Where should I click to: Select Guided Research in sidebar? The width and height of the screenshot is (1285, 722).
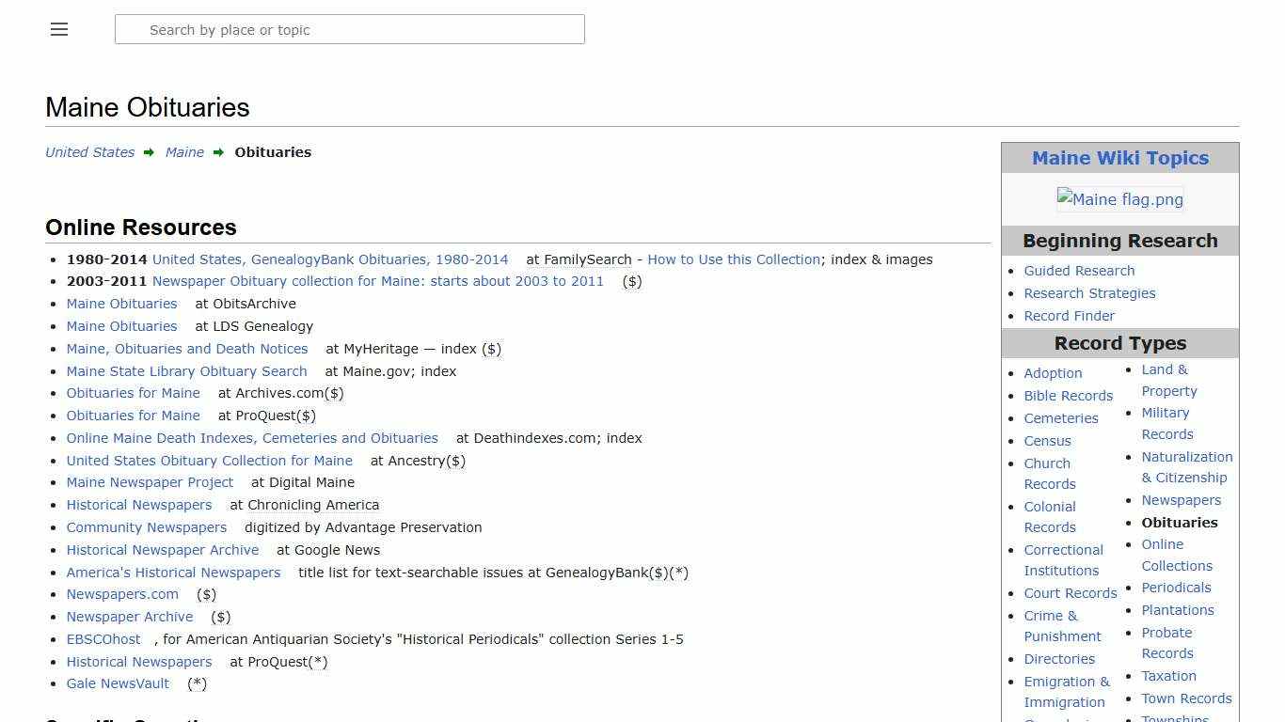point(1079,271)
